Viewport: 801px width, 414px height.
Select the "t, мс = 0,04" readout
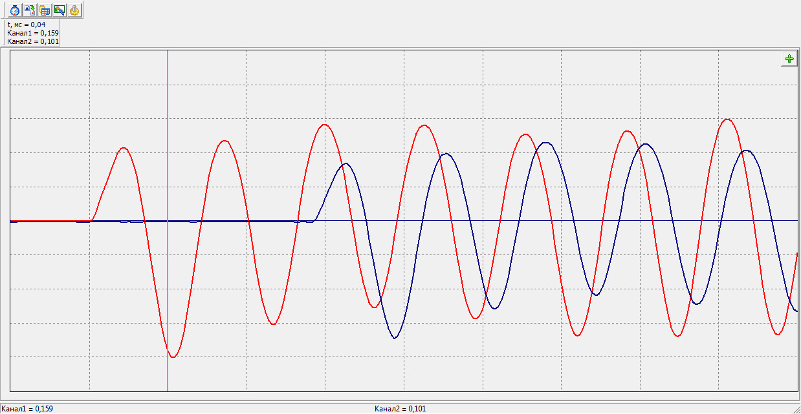click(x=26, y=25)
